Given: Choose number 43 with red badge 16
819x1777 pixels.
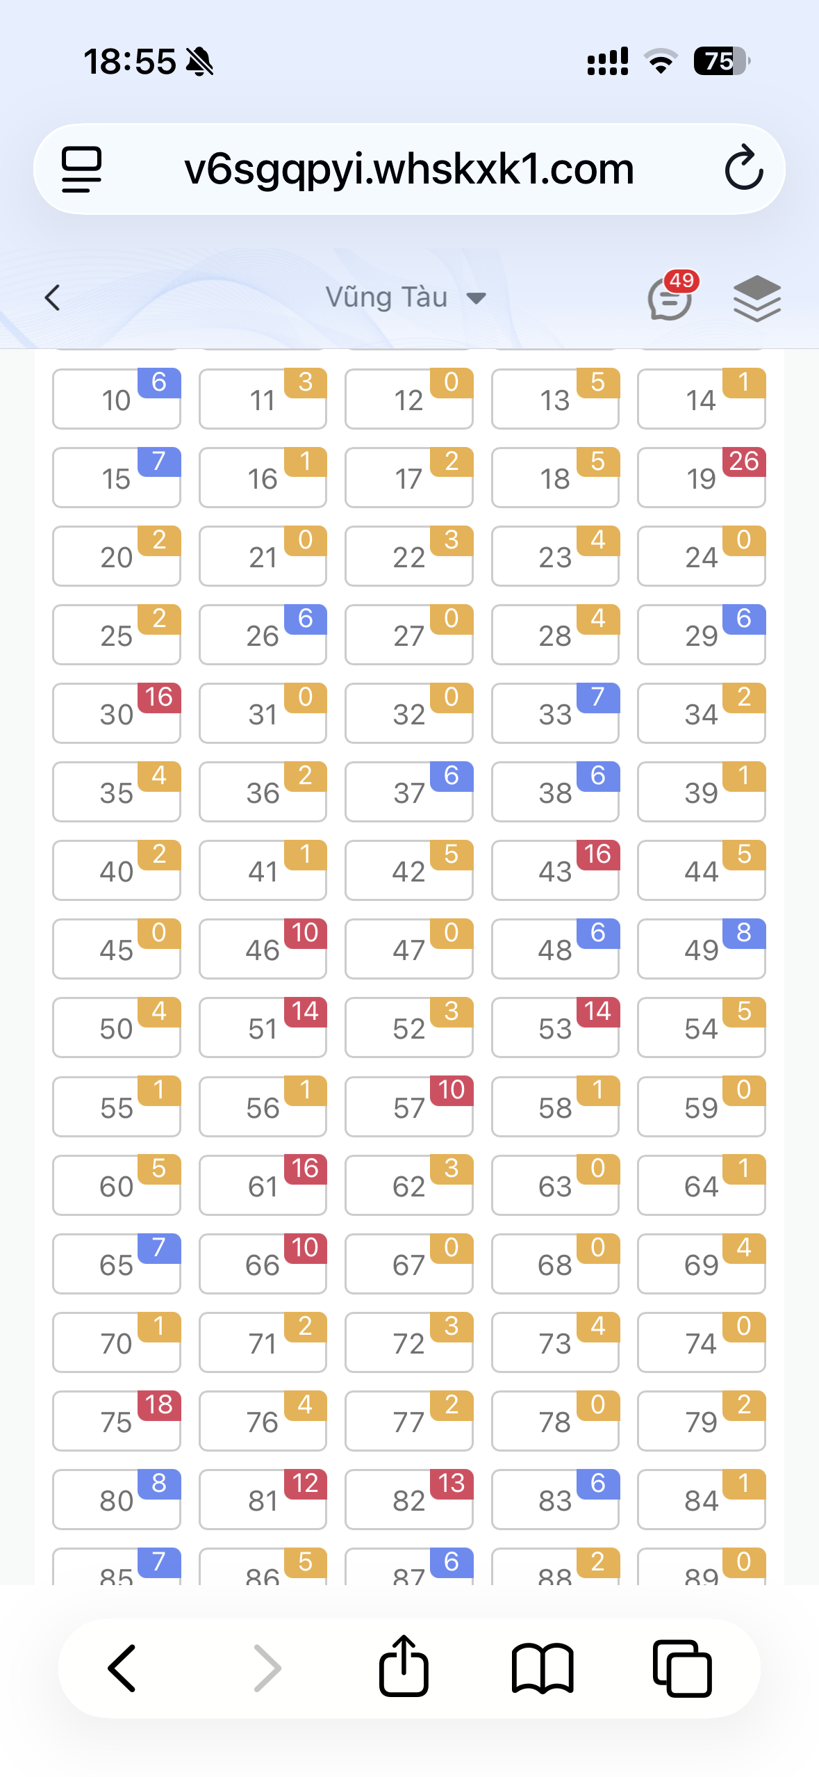Looking at the screenshot, I should (555, 870).
